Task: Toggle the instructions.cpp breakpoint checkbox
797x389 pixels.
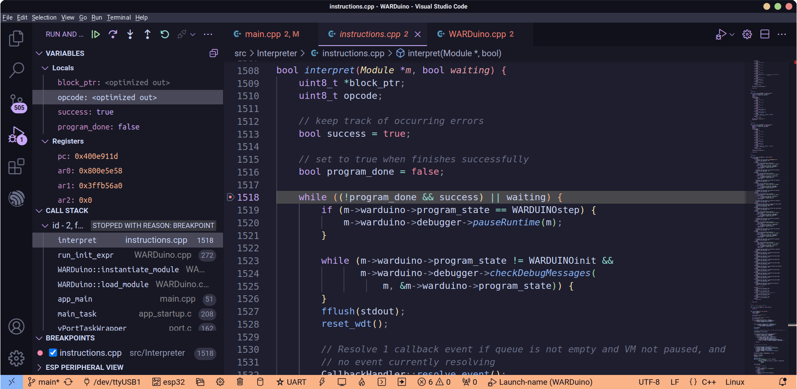Action: (53, 353)
